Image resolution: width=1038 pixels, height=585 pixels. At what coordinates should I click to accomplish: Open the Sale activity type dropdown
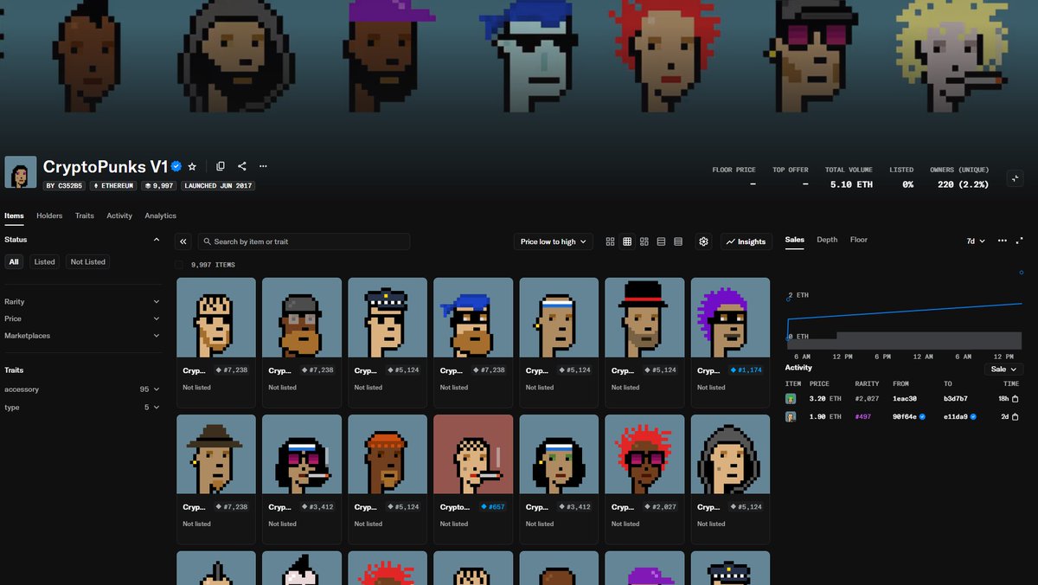click(1003, 369)
